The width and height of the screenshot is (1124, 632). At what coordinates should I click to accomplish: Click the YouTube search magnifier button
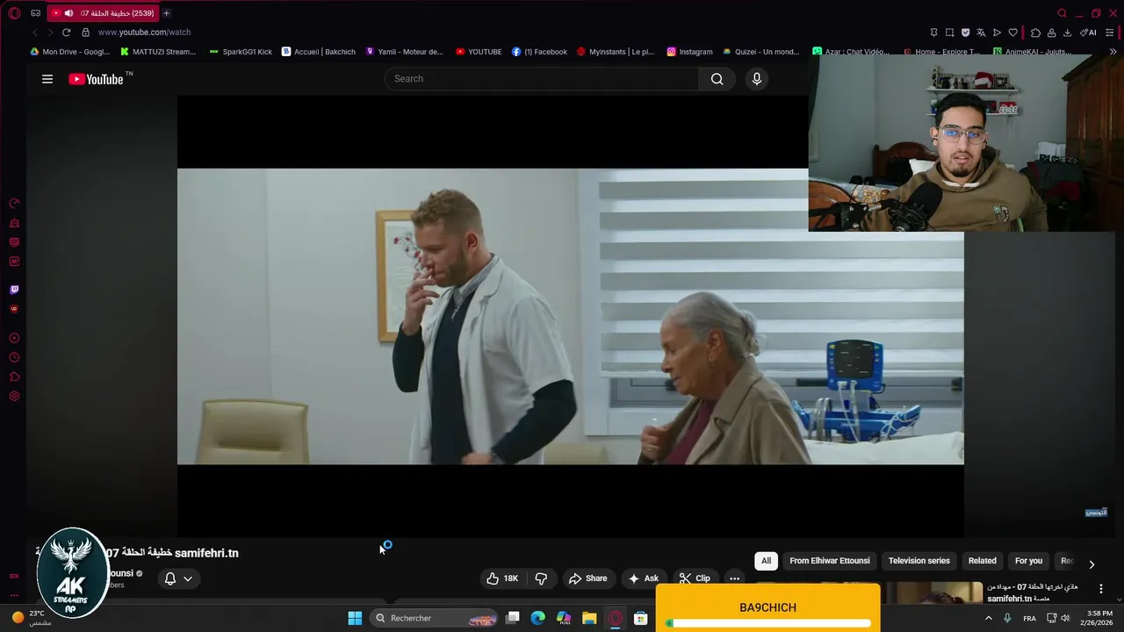(717, 79)
